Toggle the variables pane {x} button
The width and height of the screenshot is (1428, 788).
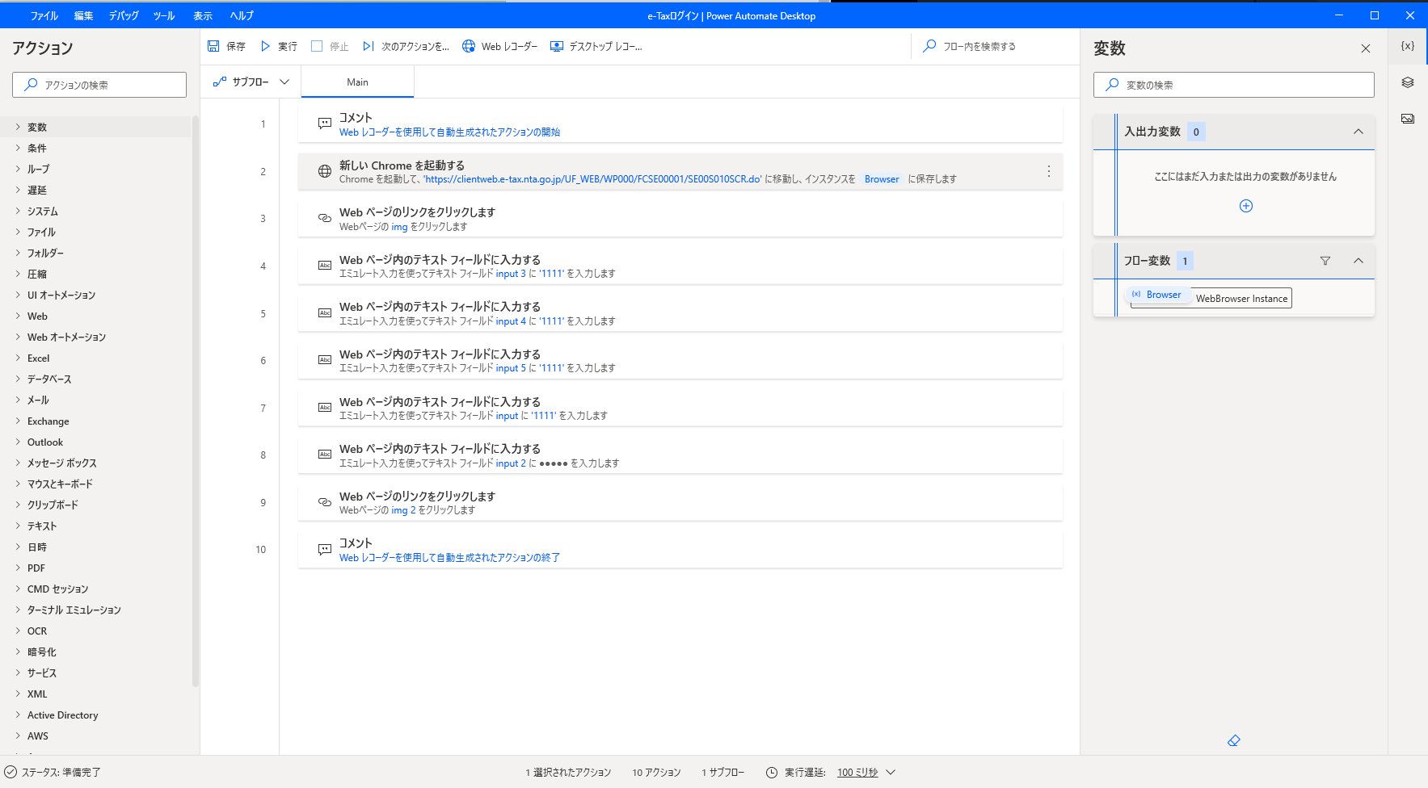[x=1408, y=46]
